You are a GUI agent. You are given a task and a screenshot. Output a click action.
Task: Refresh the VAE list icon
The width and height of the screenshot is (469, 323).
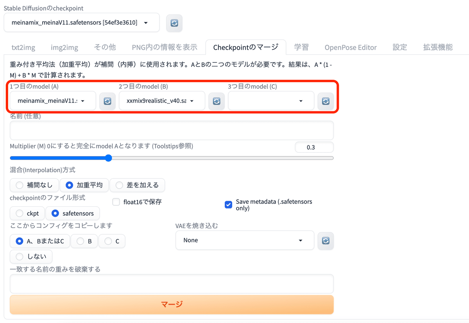pyautogui.click(x=326, y=241)
